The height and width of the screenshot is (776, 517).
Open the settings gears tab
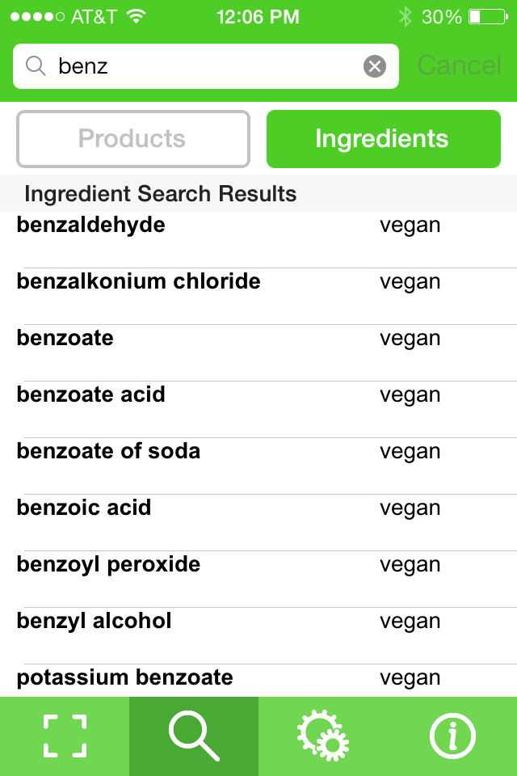click(323, 736)
